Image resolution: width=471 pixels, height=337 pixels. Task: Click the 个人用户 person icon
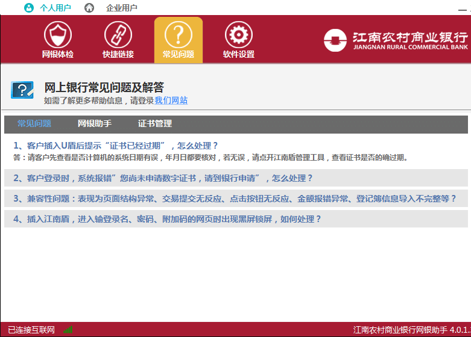(29, 8)
